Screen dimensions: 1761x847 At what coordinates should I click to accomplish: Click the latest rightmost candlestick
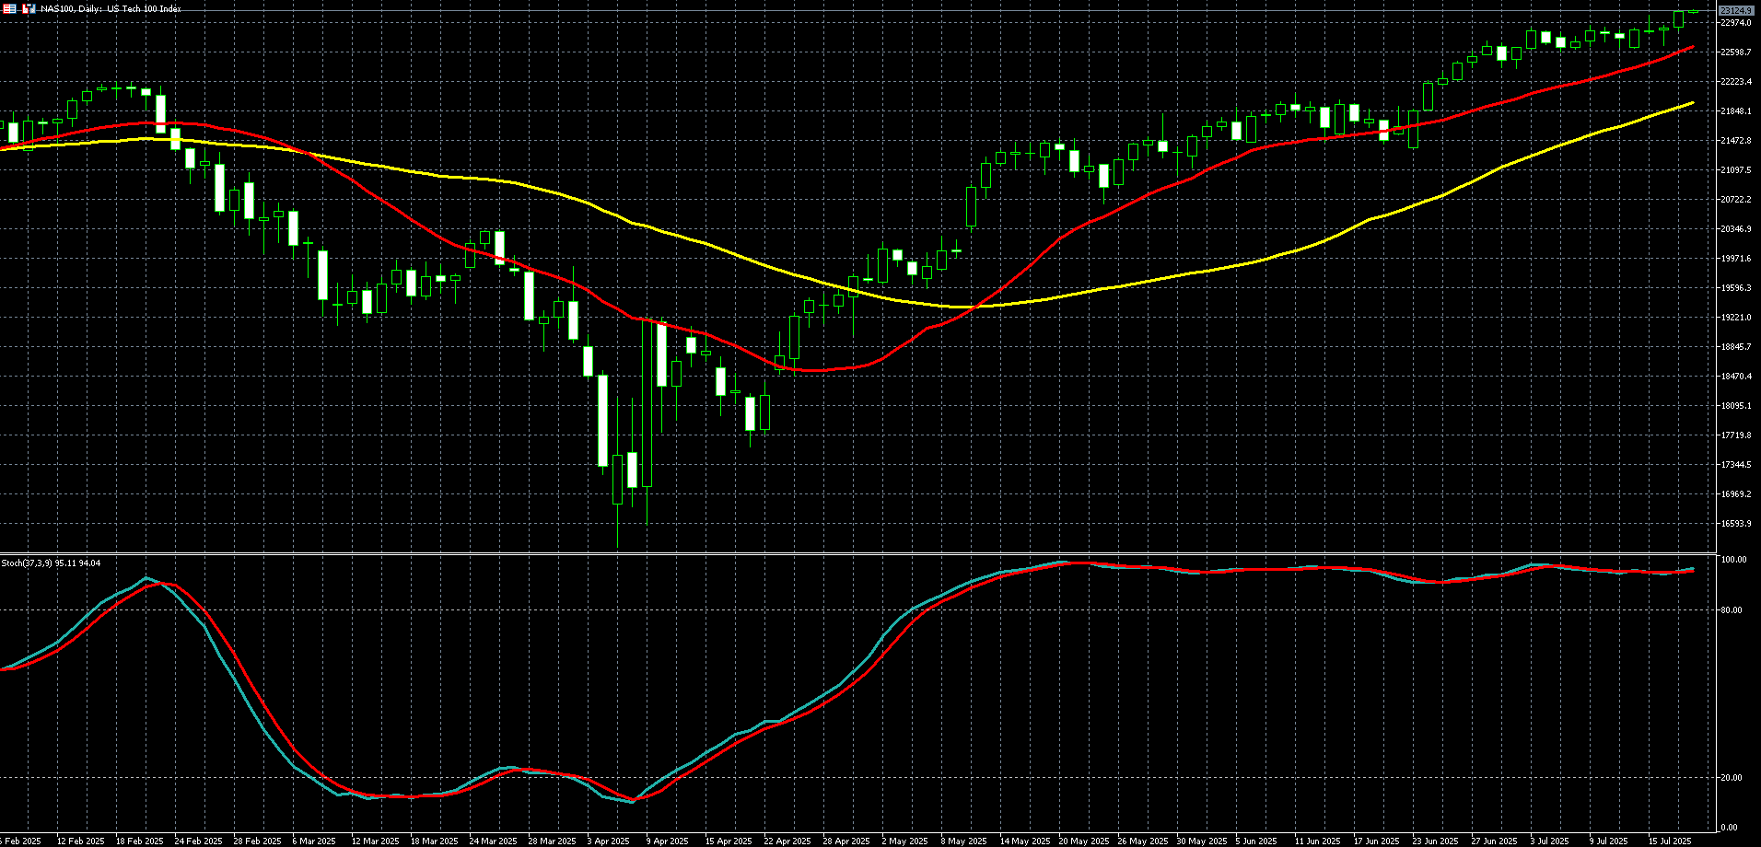click(1693, 11)
